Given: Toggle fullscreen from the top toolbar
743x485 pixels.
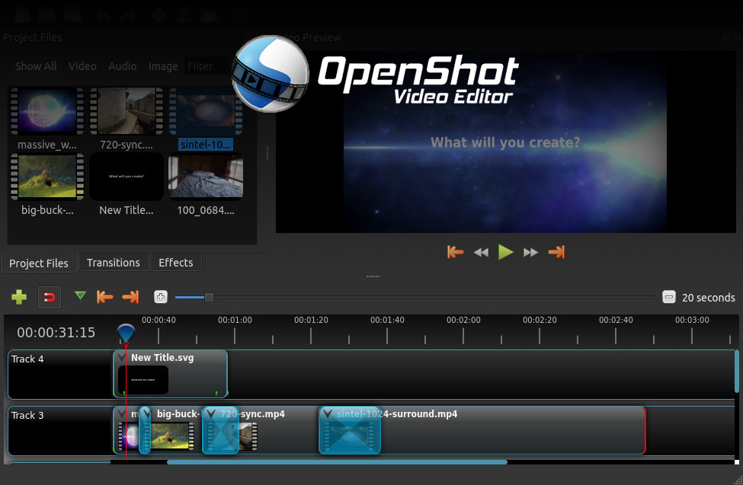Looking at the screenshot, I should pos(209,15).
